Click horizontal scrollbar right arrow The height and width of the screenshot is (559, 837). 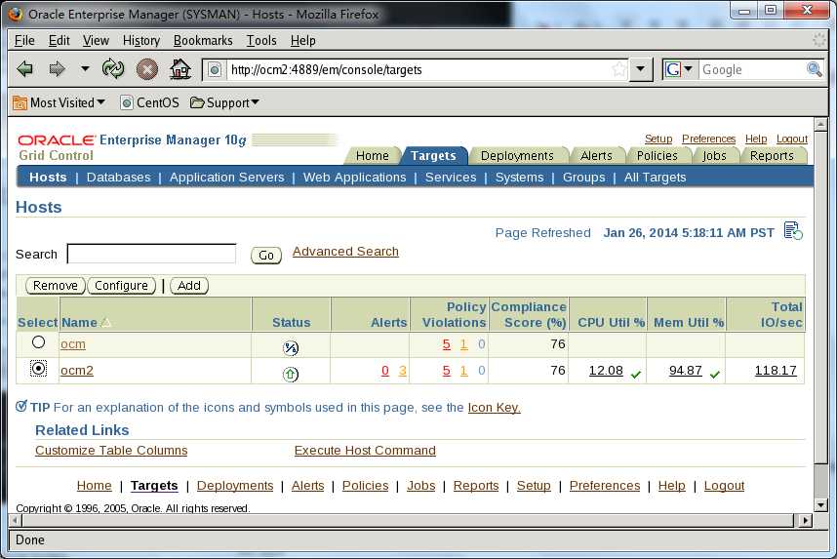tap(805, 520)
